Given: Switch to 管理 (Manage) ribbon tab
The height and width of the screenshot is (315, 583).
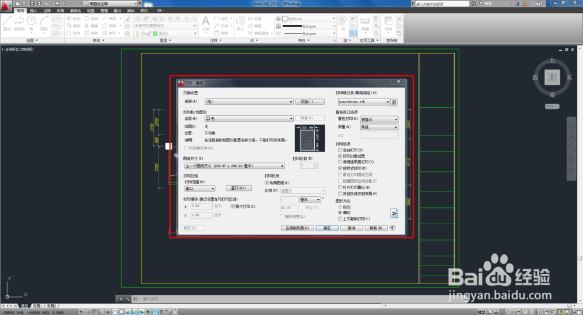Looking at the screenshot, I should (x=104, y=11).
